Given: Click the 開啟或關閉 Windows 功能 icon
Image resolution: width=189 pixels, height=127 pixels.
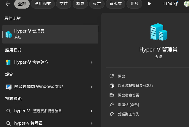Looking at the screenshot, I should pos(9,87).
